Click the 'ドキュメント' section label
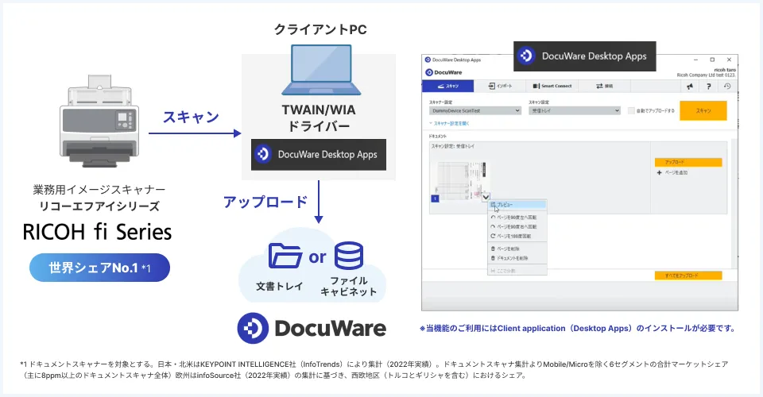The image size is (763, 397). click(x=437, y=136)
